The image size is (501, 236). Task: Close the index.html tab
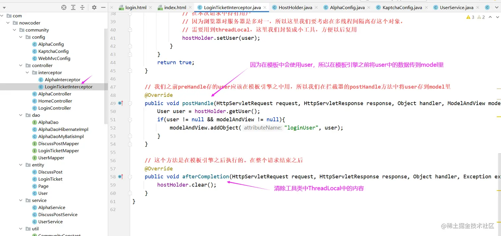(x=191, y=7)
